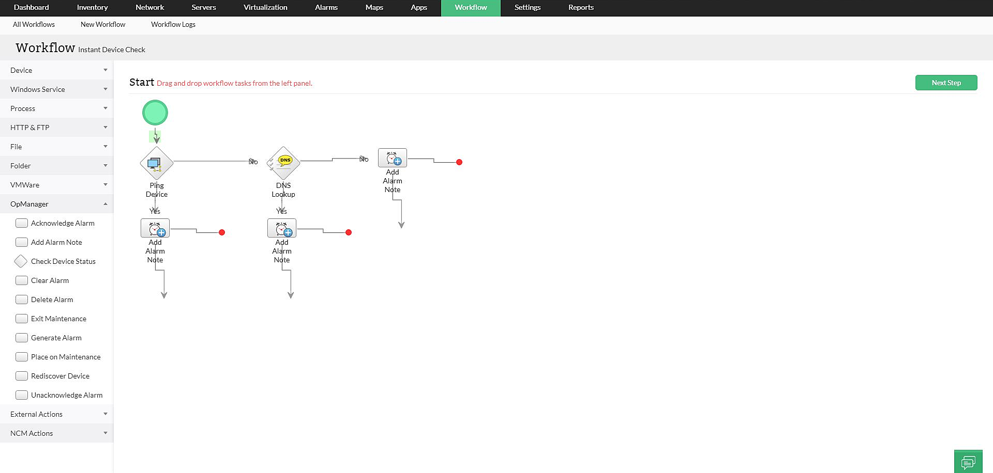
Task: Expand the VMWare category
Action: [x=56, y=185]
